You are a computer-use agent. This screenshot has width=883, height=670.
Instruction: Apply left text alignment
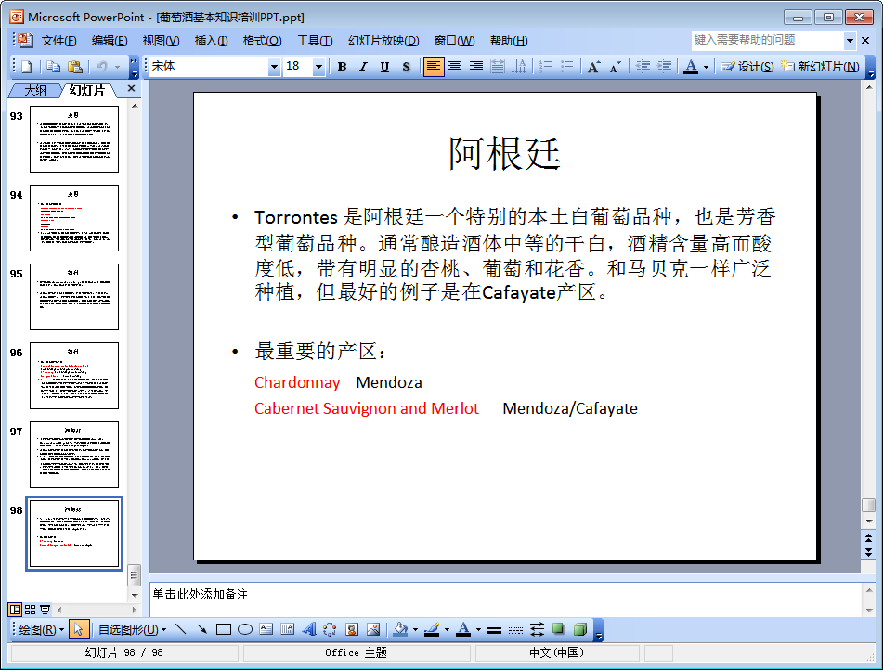click(x=433, y=67)
